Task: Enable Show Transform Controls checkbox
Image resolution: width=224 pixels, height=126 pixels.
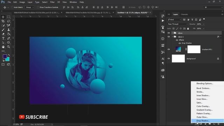Action: coord(38,7)
